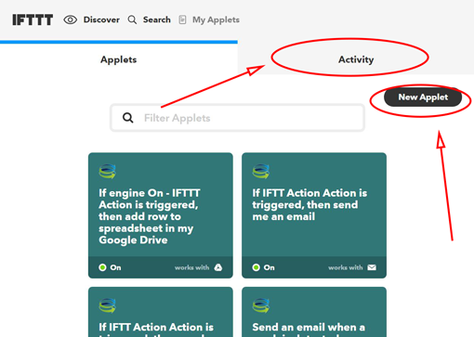Open the Send an email when applet card
474x337 pixels.
pos(314,312)
